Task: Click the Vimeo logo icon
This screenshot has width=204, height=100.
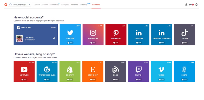Action: 161,70
